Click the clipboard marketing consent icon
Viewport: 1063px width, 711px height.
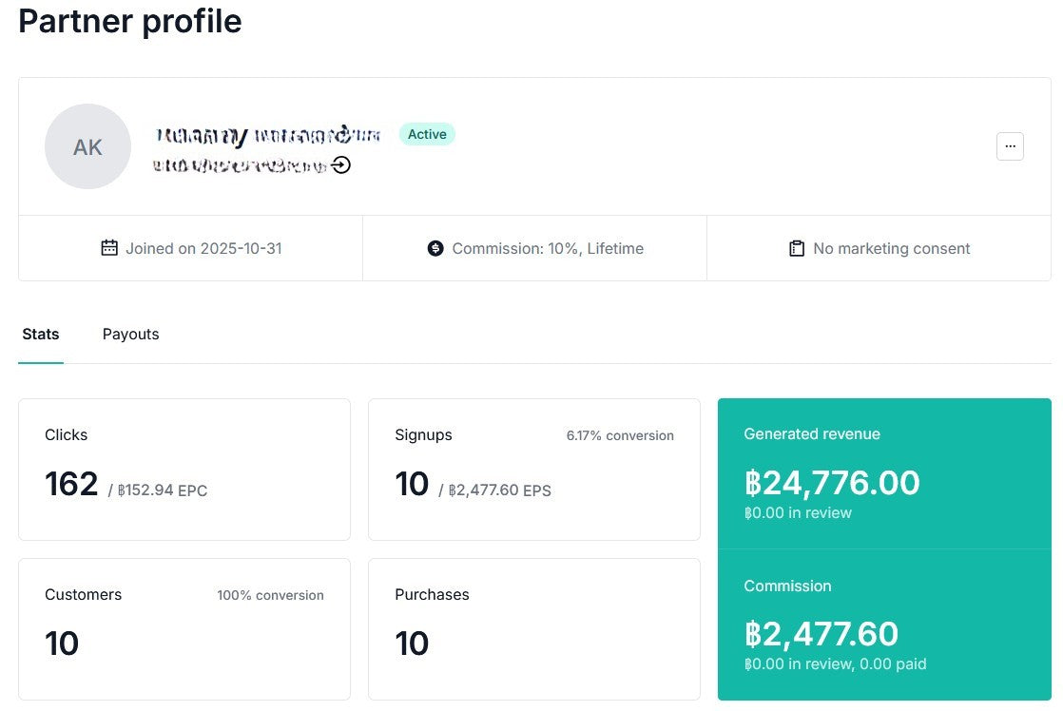click(x=797, y=248)
